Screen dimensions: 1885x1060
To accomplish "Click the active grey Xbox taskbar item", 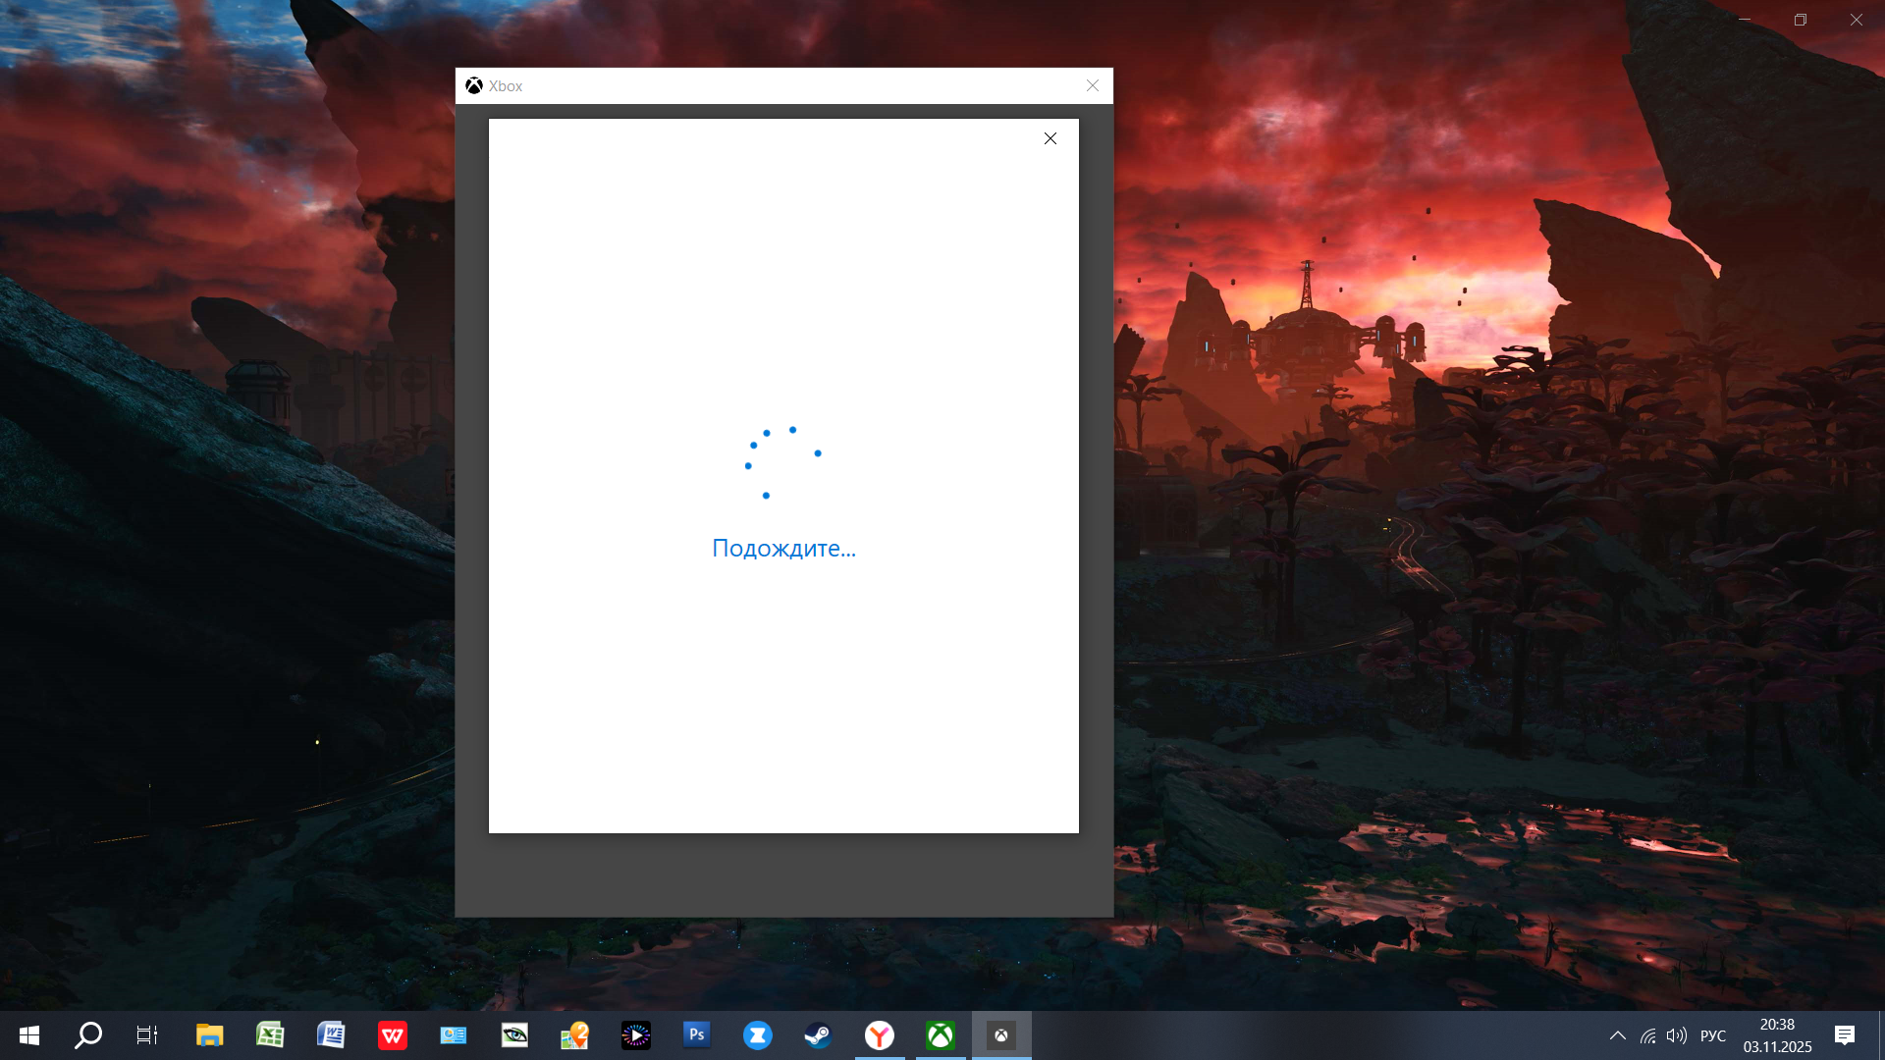I will coord(1001,1035).
